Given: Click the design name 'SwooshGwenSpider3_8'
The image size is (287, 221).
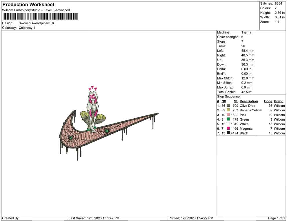Looking at the screenshot, I should [x=36, y=23].
